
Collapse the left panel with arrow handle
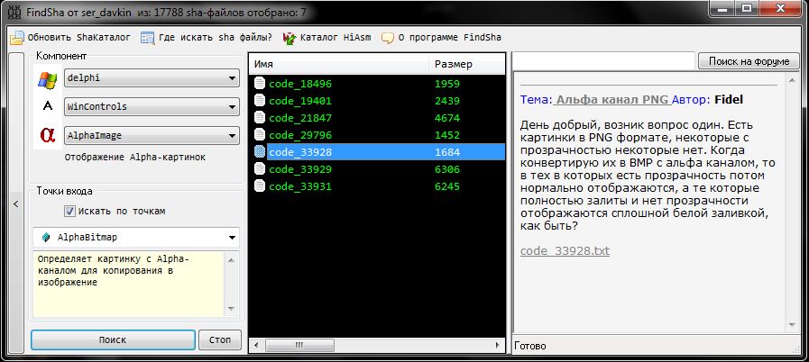click(14, 204)
